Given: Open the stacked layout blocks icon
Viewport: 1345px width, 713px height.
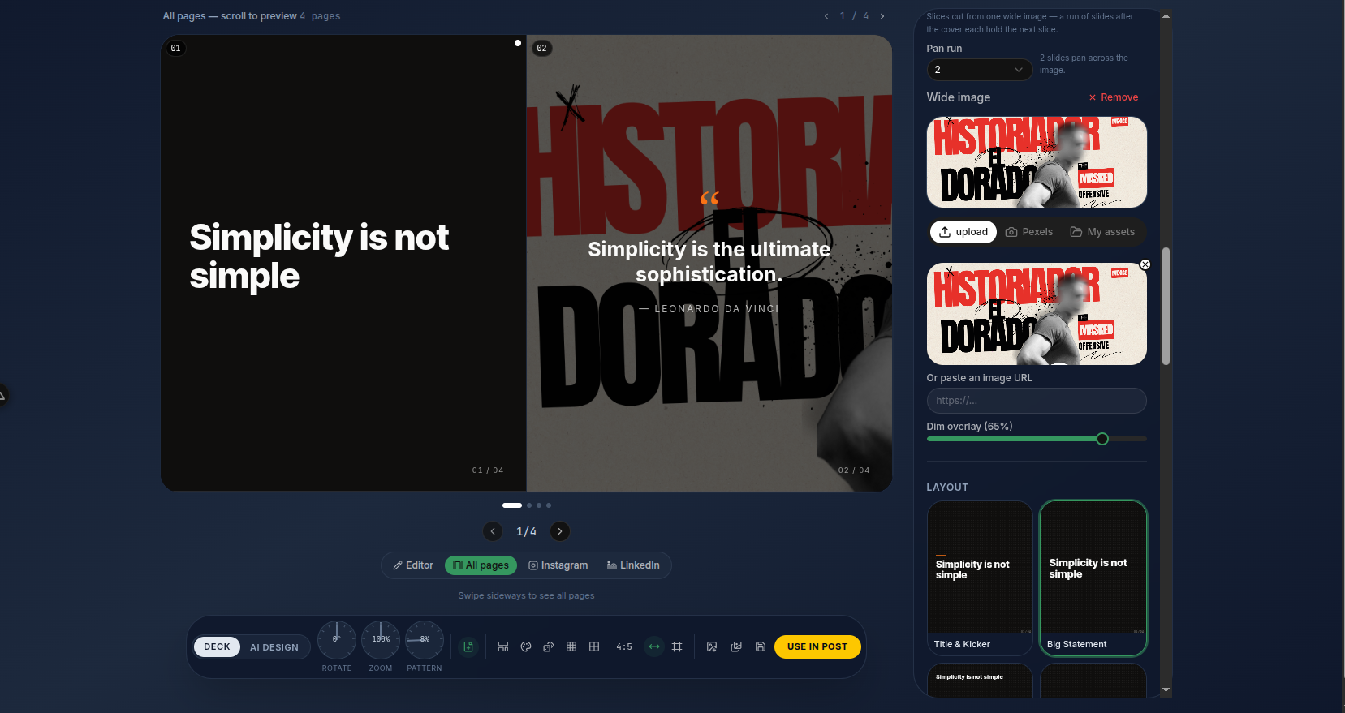Looking at the screenshot, I should (x=503, y=646).
